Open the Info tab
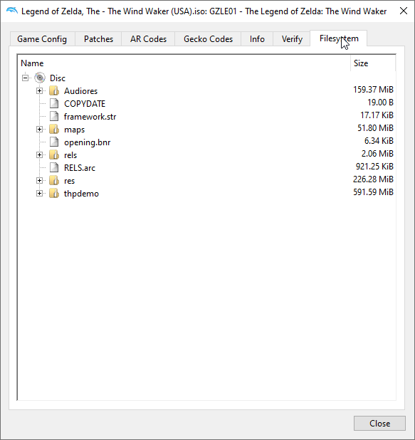415x440 pixels. pyautogui.click(x=257, y=39)
